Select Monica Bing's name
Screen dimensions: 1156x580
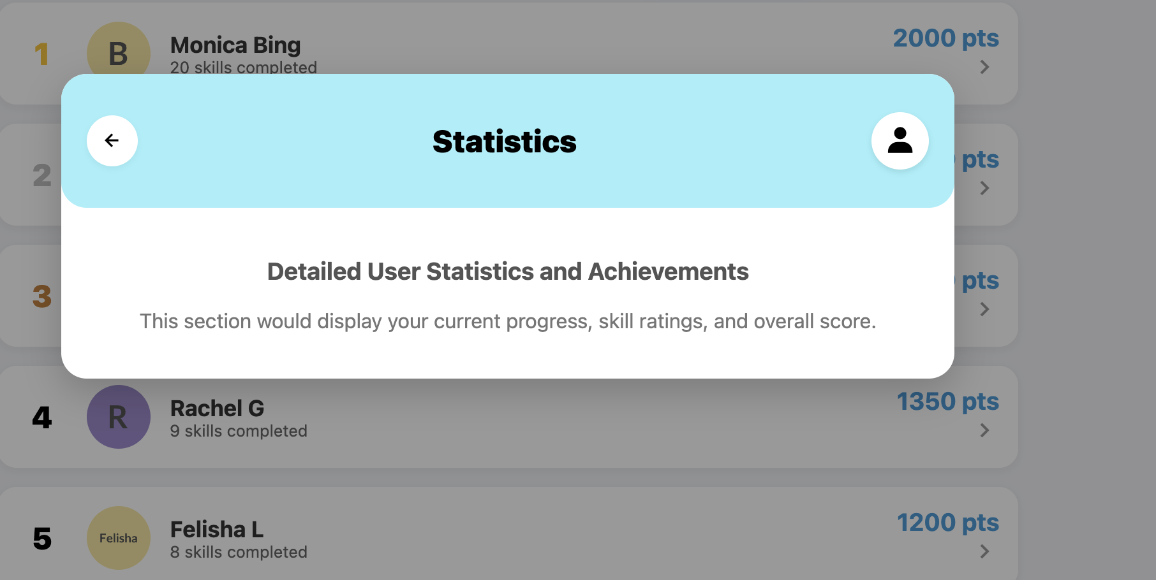coord(235,45)
